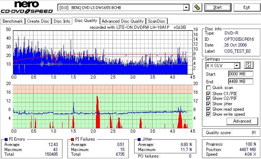
Task: Click the Start position 0000 MB field
Action: (x=241, y=74)
